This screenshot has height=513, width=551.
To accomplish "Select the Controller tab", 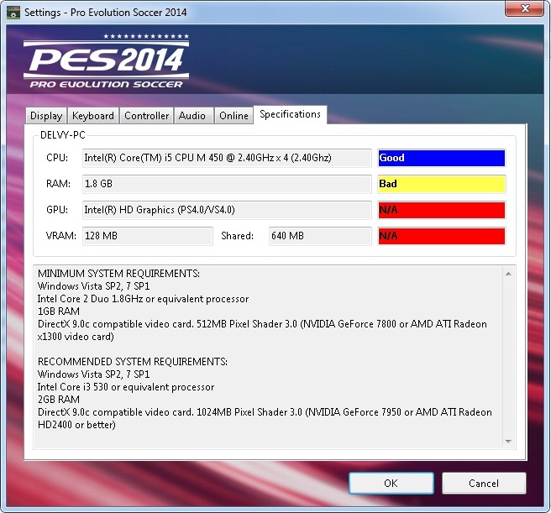I will (x=146, y=116).
